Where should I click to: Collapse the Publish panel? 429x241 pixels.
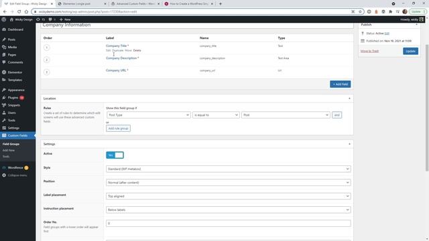pyautogui.click(x=416, y=25)
